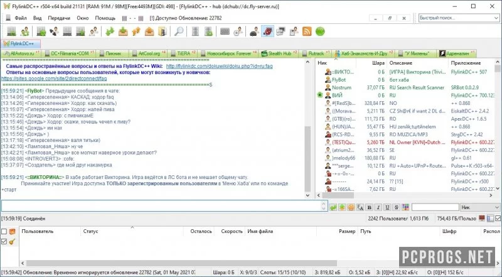This screenshot has width=502, height=277.
Task: Toggle strikethrough chat formatting
Action: [397, 207]
